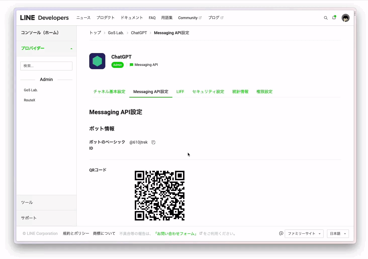Switch to チャネル基本設定 tab

pos(109,92)
